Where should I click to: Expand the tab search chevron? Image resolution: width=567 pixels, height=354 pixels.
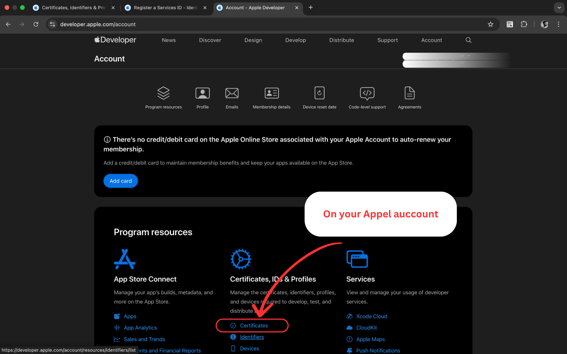[x=559, y=8]
